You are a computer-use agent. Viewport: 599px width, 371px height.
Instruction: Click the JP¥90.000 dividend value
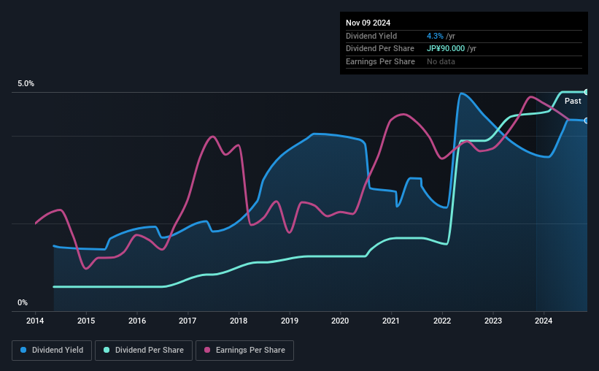point(446,49)
